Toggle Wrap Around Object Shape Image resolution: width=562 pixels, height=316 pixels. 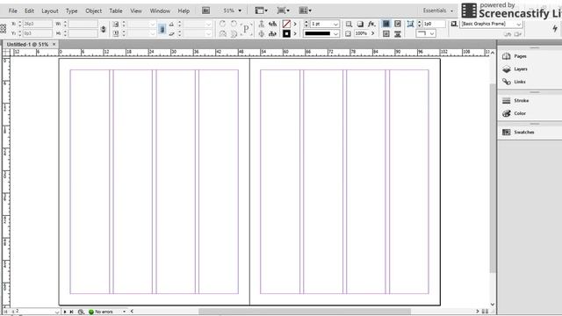pos(386,33)
